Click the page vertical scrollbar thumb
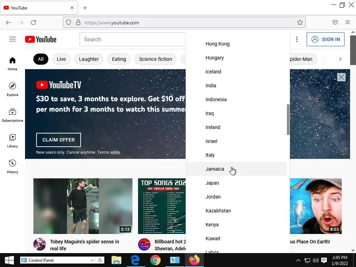Screen dimensions: 356x267 point(353,50)
